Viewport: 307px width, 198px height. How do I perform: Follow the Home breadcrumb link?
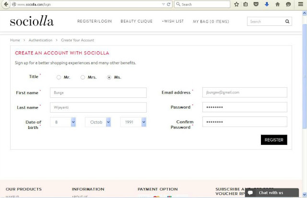pyautogui.click(x=15, y=40)
